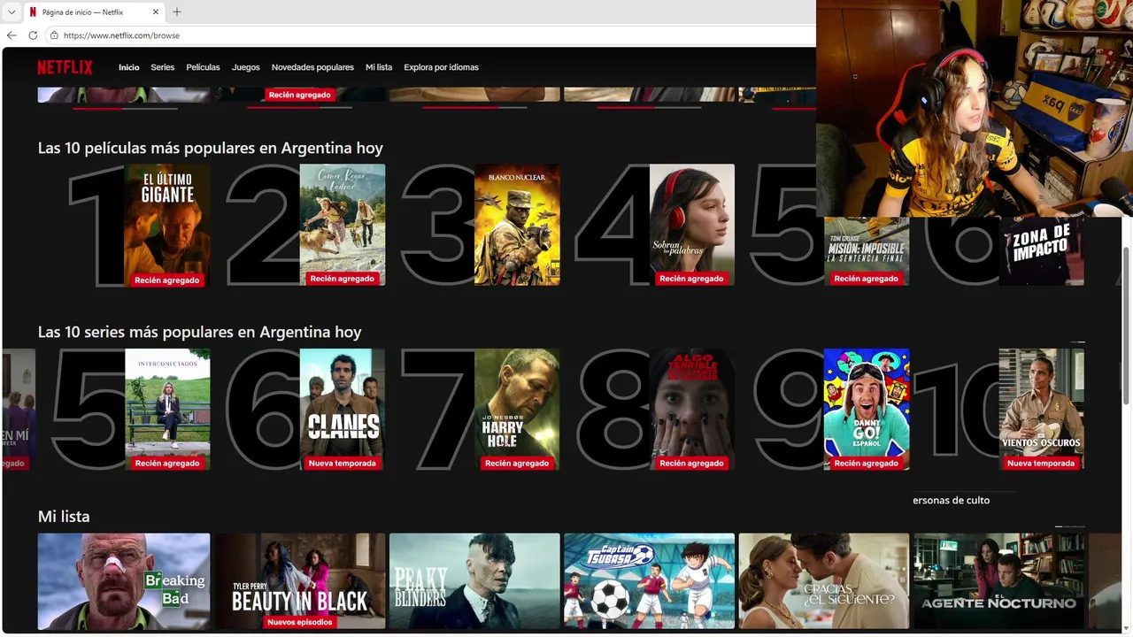The height and width of the screenshot is (637, 1133).
Task: Open Sobran las palabras movie poster
Action: 692,225
